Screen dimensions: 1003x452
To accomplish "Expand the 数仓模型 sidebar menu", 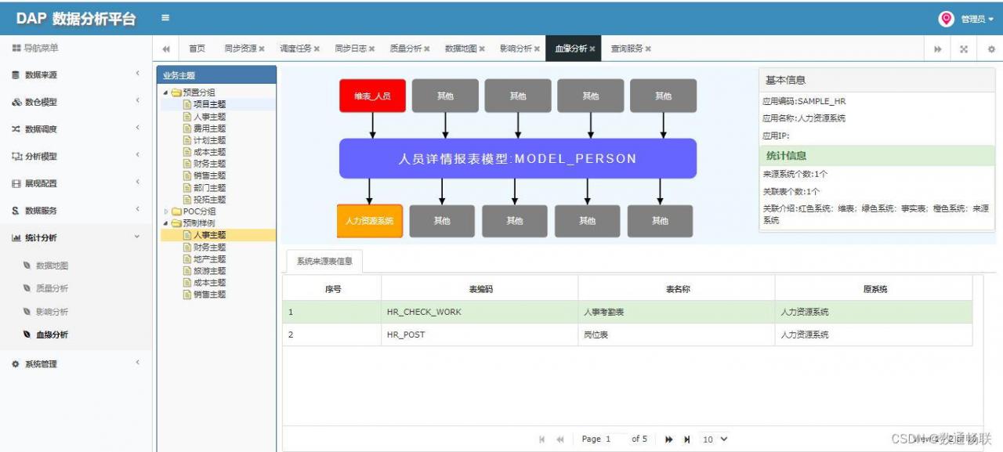I will tap(76, 102).
